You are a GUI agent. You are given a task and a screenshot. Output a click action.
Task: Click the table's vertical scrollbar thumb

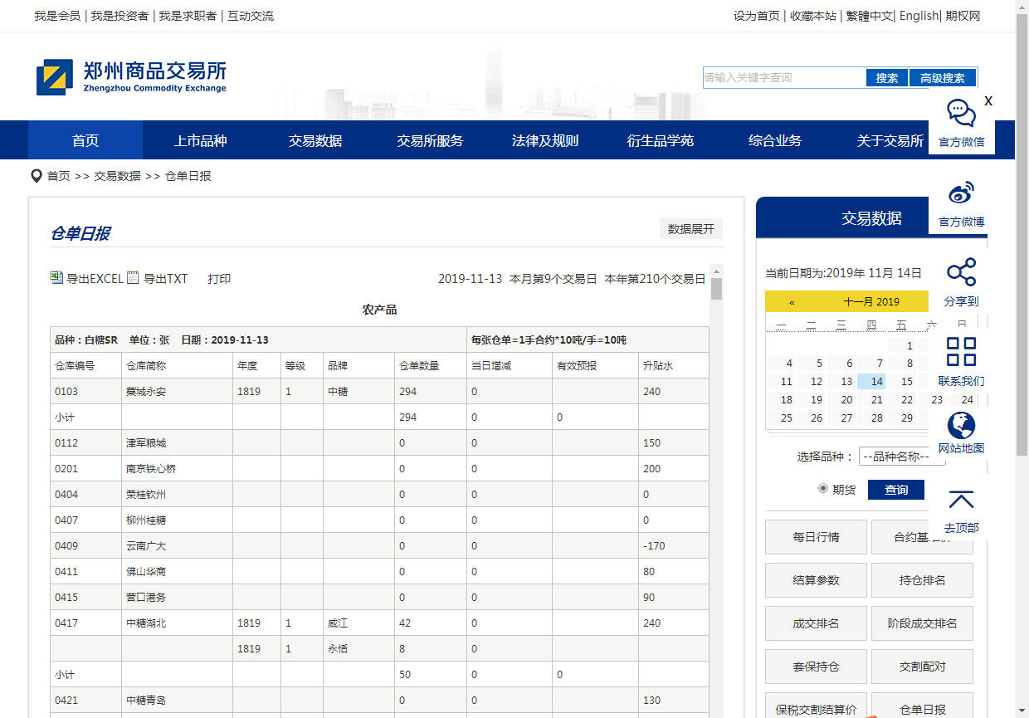[x=716, y=289]
